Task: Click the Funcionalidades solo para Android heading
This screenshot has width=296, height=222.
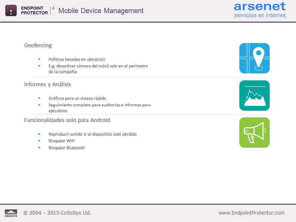Action: pos(67,120)
